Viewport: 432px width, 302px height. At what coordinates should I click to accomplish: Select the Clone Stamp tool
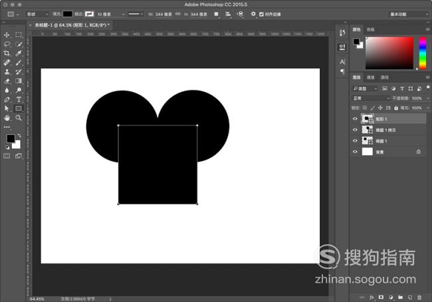pos(7,72)
